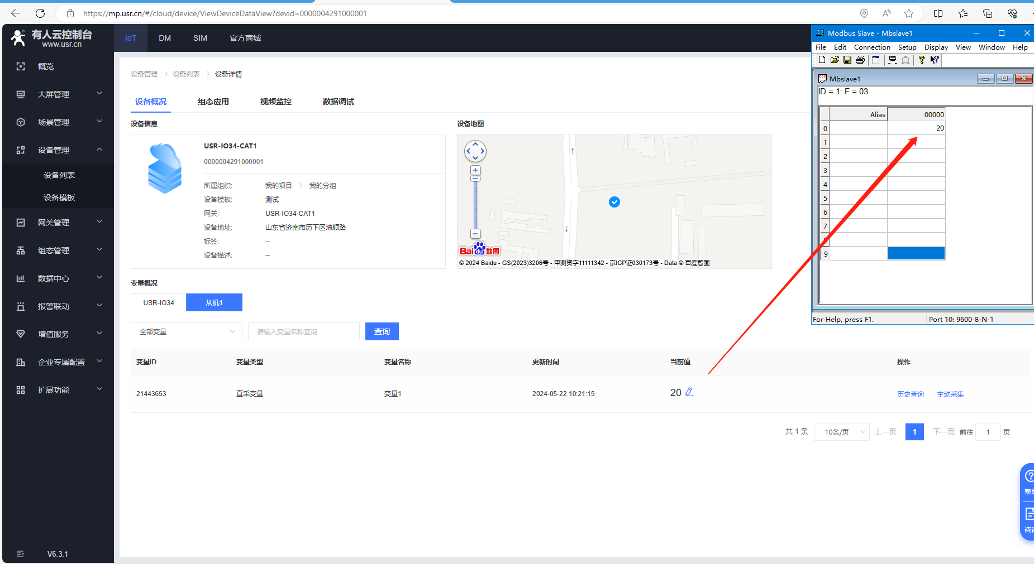The height and width of the screenshot is (564, 1034).
Task: Open the Connection menu in Modbus Slave
Action: coord(871,47)
